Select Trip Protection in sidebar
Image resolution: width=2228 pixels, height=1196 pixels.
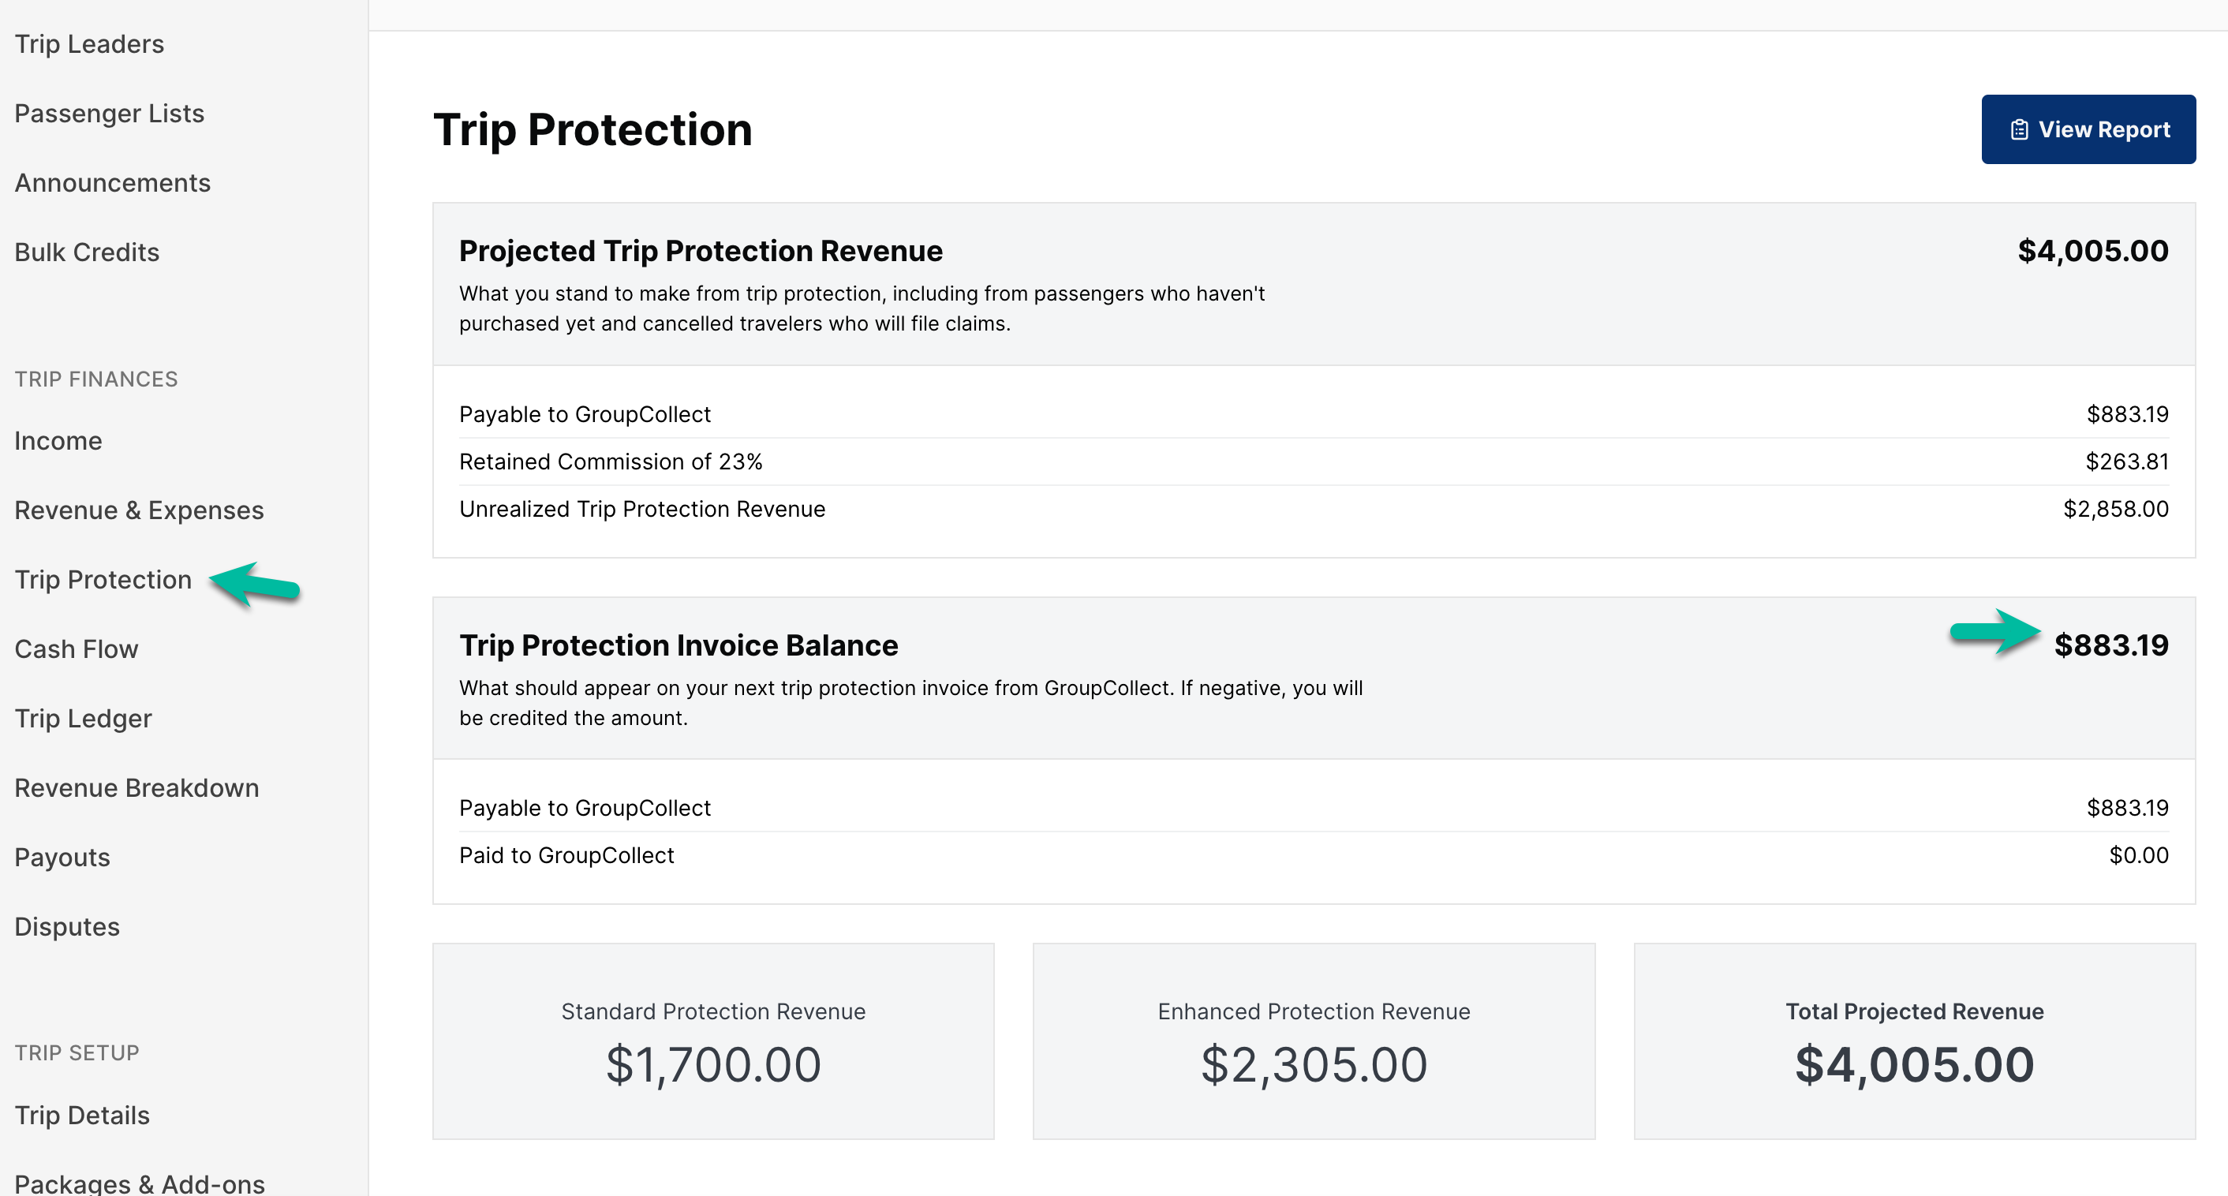coord(103,579)
